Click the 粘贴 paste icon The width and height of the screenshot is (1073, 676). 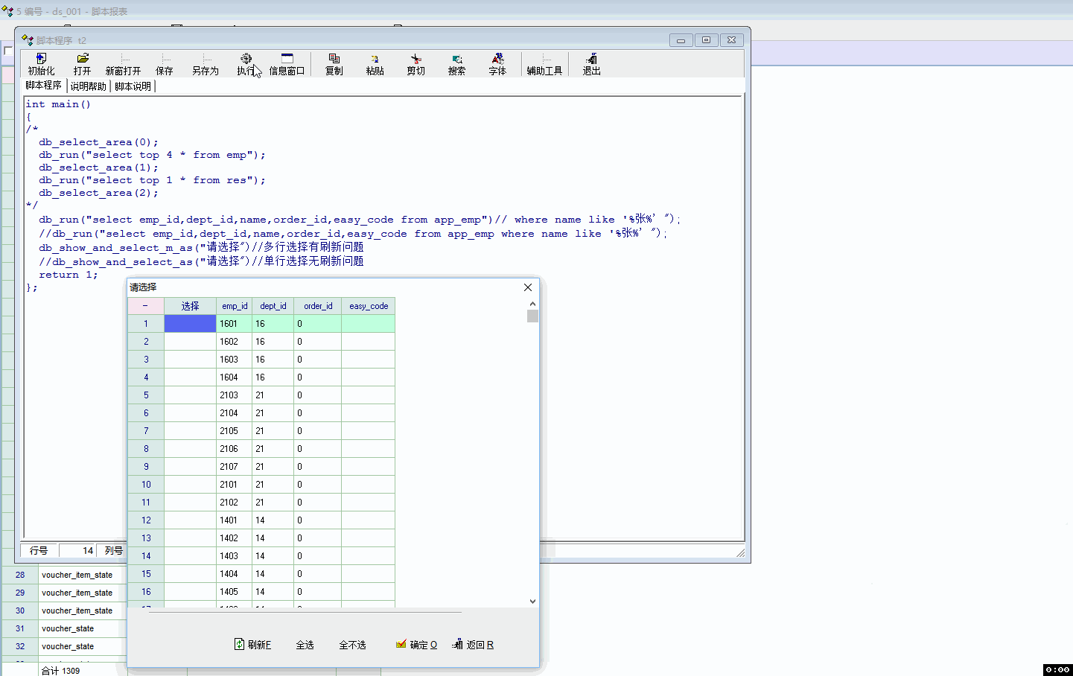(375, 64)
